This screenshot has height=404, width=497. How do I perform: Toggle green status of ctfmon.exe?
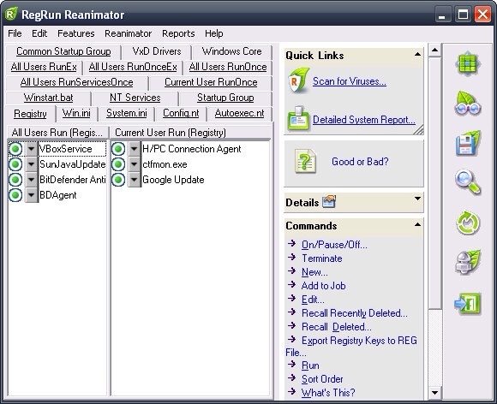[x=118, y=164]
